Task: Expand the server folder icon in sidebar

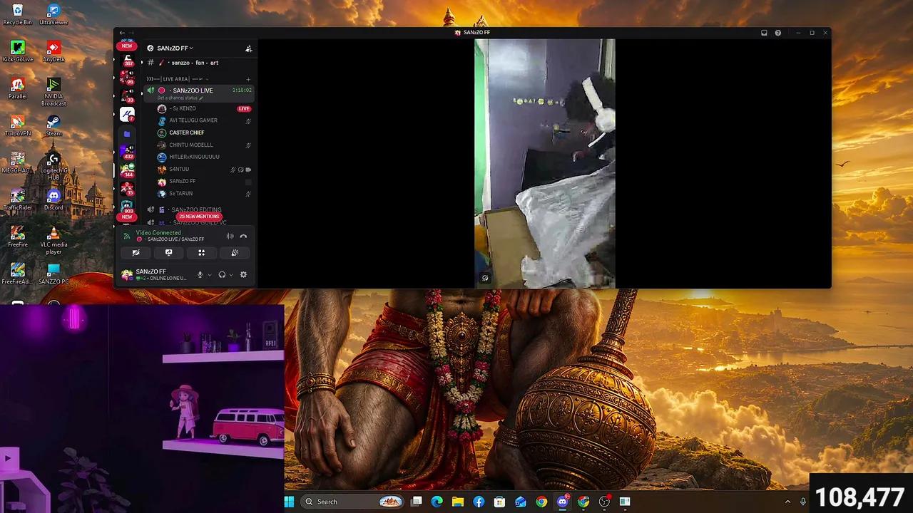Action: click(x=127, y=133)
